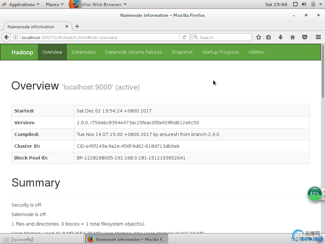Open the Places menu
Viewport: 325px width, 244px height.
coord(55,4)
